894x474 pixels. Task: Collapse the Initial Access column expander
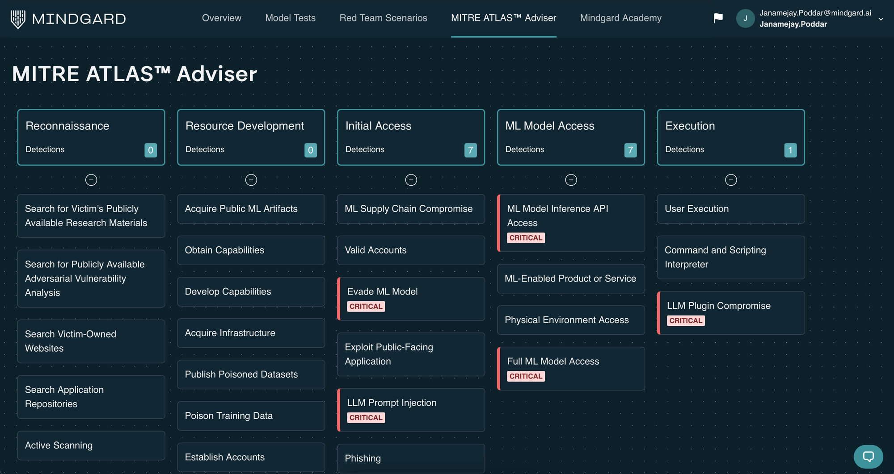(x=411, y=180)
